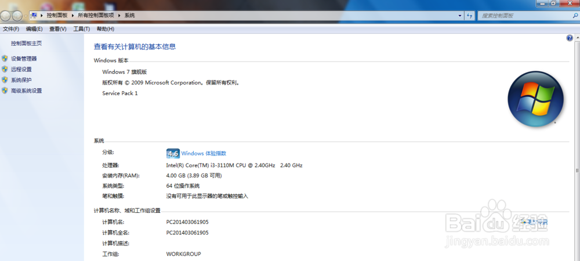Open 系统保护 from the sidebar
Screen dimensions: 580x261
tap(21, 80)
